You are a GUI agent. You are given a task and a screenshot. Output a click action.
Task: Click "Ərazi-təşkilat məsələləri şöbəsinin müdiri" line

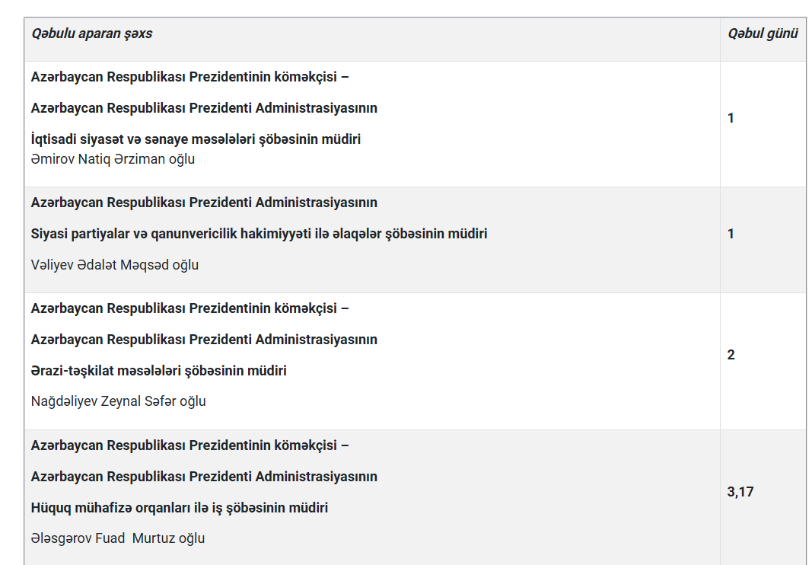point(158,371)
